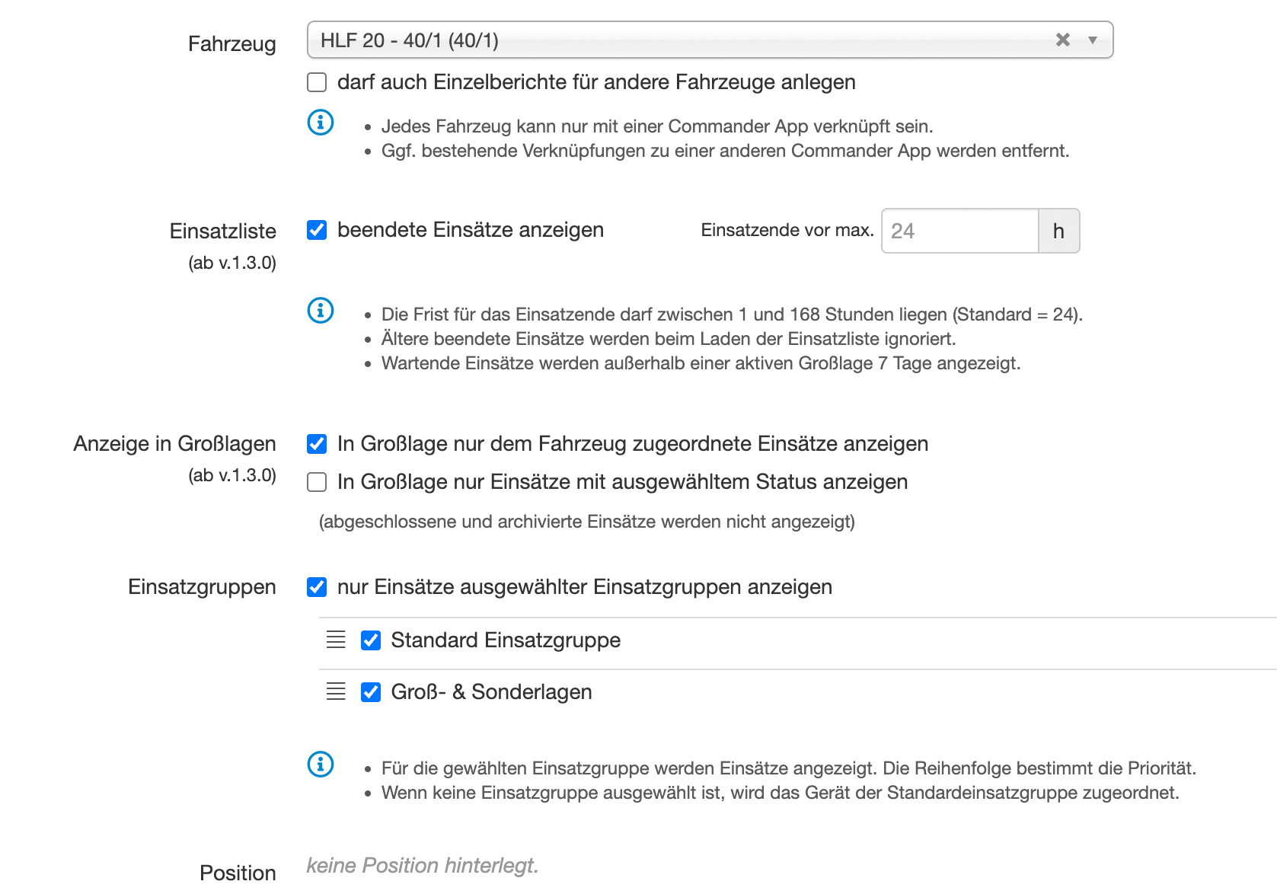Click the Standard Einsatzgruppe label
Viewport: 1277px width, 894px height.
click(506, 640)
